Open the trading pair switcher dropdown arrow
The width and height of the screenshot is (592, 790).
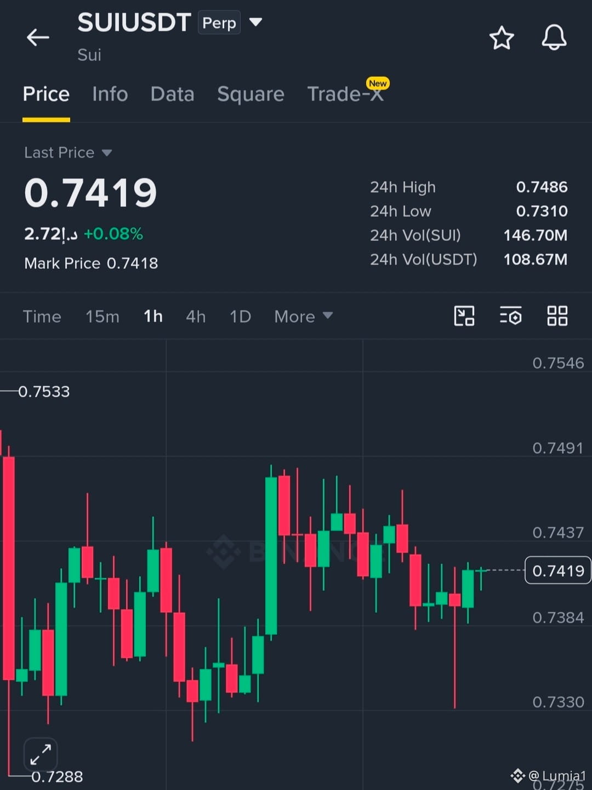click(x=255, y=22)
